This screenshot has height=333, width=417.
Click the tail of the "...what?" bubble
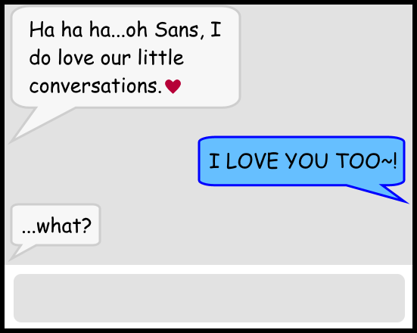(20, 252)
